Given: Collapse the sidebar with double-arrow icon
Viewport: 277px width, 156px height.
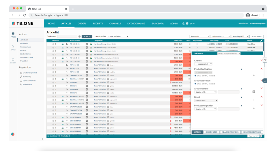Looking at the screenshot, I should 42,139.
